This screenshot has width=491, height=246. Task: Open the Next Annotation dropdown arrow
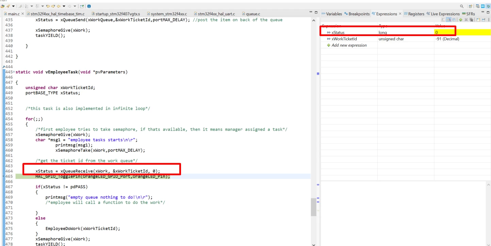point(32,6)
